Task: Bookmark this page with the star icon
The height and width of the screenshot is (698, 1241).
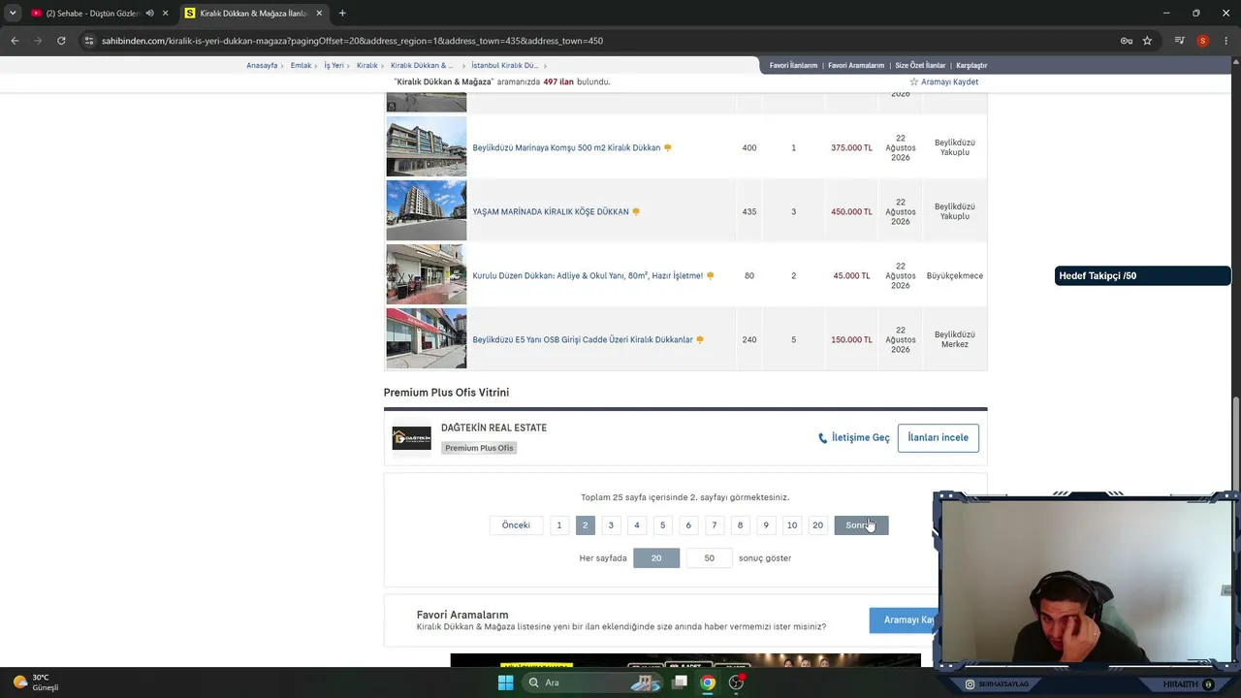Action: point(1147,41)
